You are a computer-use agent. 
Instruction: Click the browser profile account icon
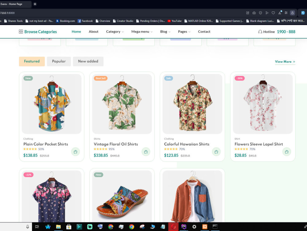tap(292, 13)
